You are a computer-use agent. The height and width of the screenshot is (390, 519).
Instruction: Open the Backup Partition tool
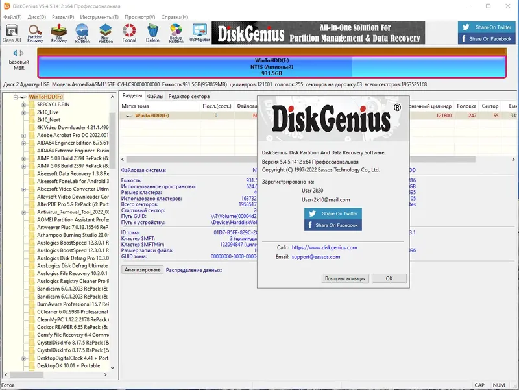coord(176,33)
